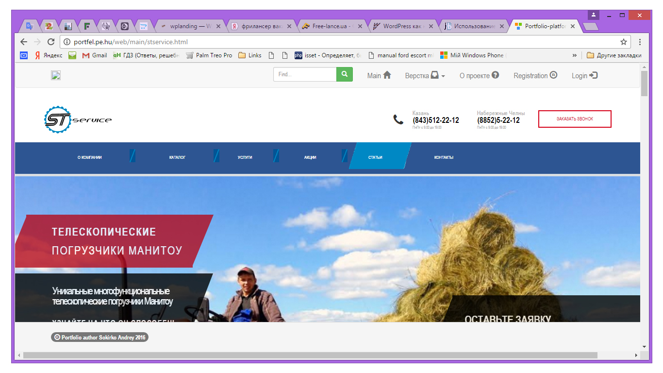The image size is (663, 373).
Task: Click the Portfolio author Sokirko Andrey badge
Action: coord(99,337)
